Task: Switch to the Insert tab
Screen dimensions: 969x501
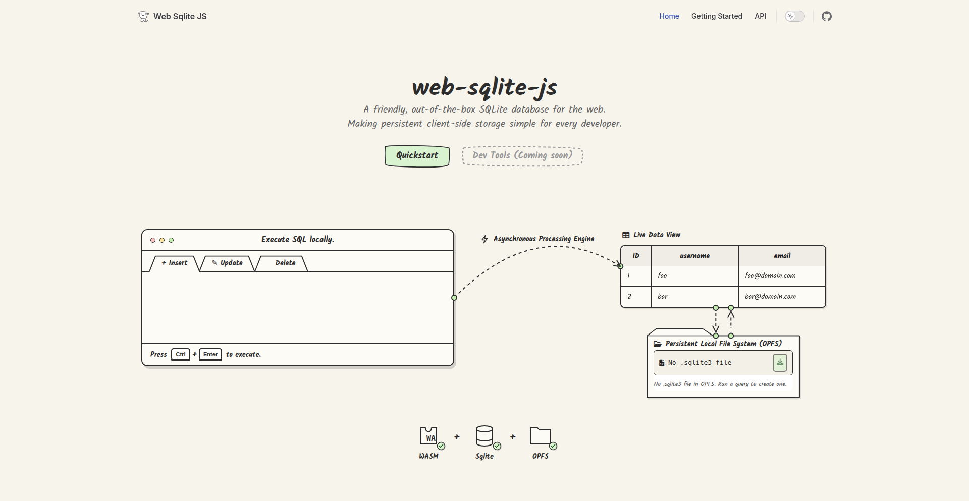Action: coord(174,263)
